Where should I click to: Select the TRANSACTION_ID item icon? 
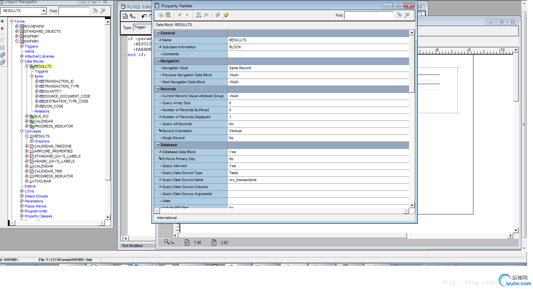coord(42,81)
